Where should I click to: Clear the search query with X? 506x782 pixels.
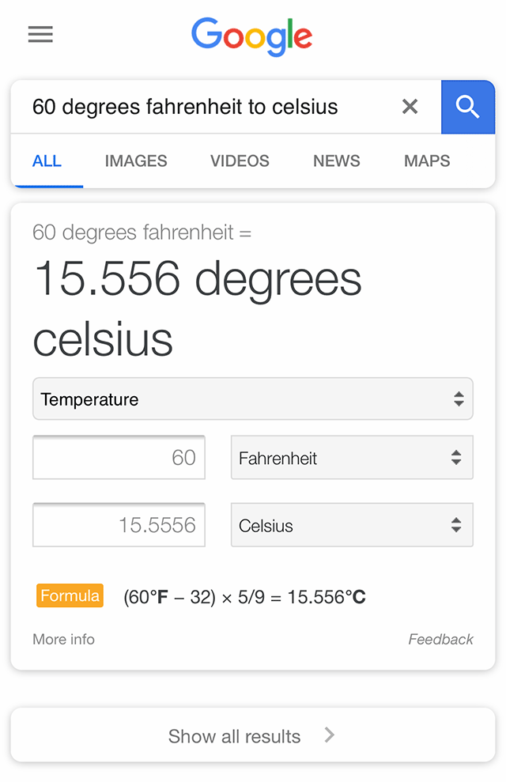tap(410, 107)
